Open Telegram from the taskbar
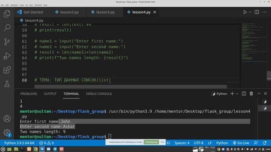Image resolution: width=271 pixels, height=152 pixels. pyautogui.click(x=55, y=149)
